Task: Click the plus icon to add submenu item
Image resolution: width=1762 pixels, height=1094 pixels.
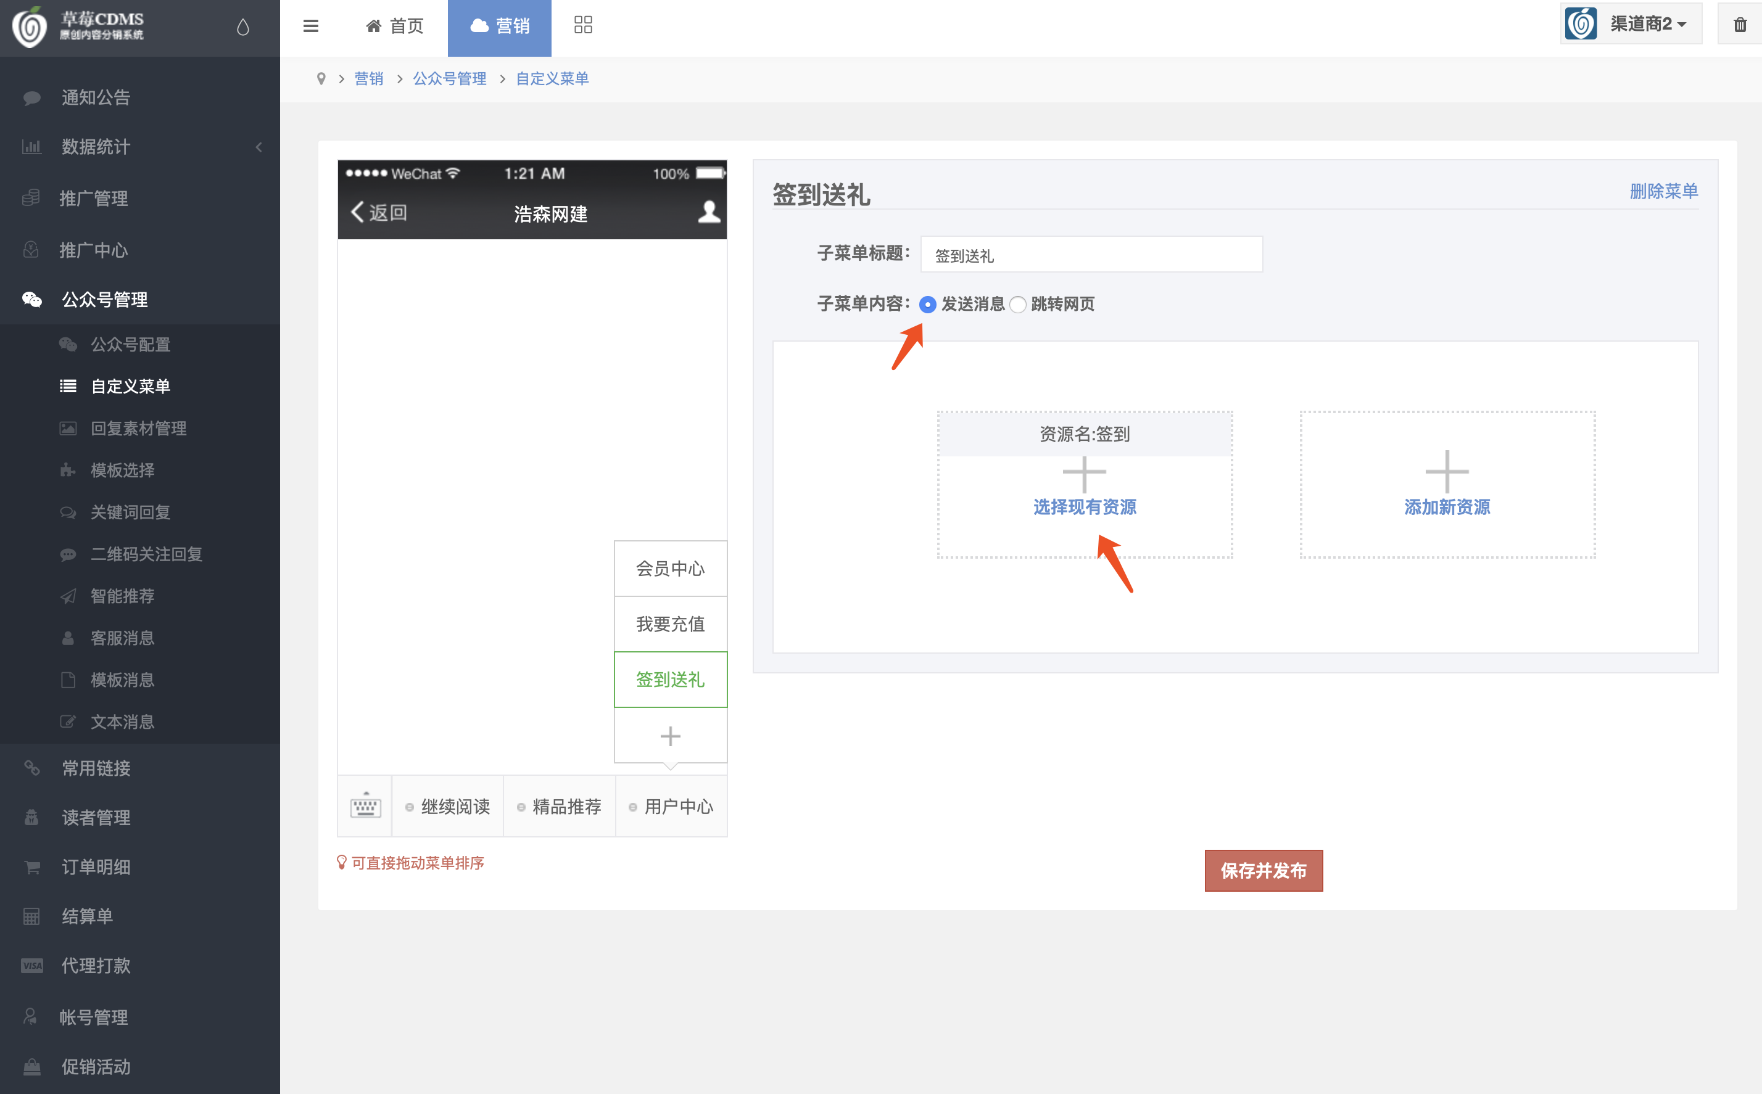Action: [x=670, y=736]
